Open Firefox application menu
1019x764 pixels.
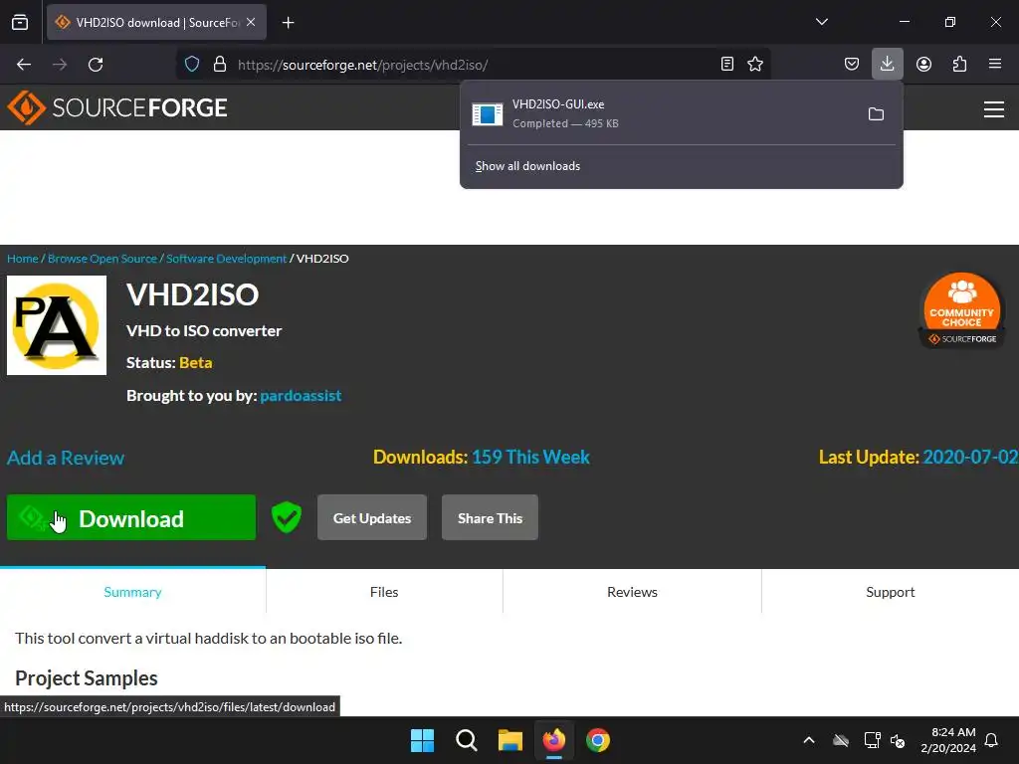point(995,64)
